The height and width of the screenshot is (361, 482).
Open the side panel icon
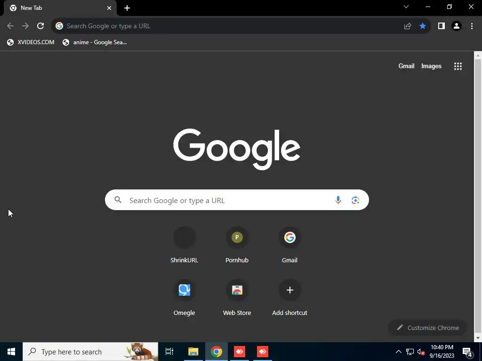pyautogui.click(x=442, y=26)
